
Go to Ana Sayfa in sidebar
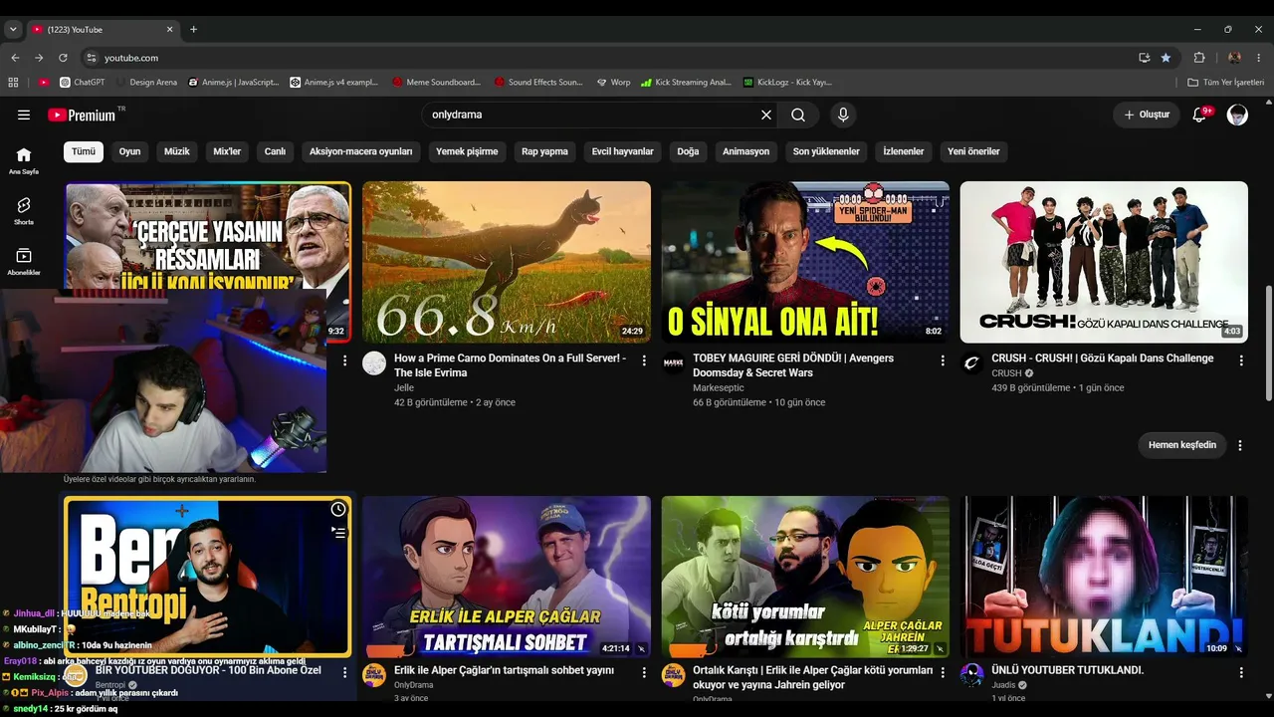tap(24, 160)
